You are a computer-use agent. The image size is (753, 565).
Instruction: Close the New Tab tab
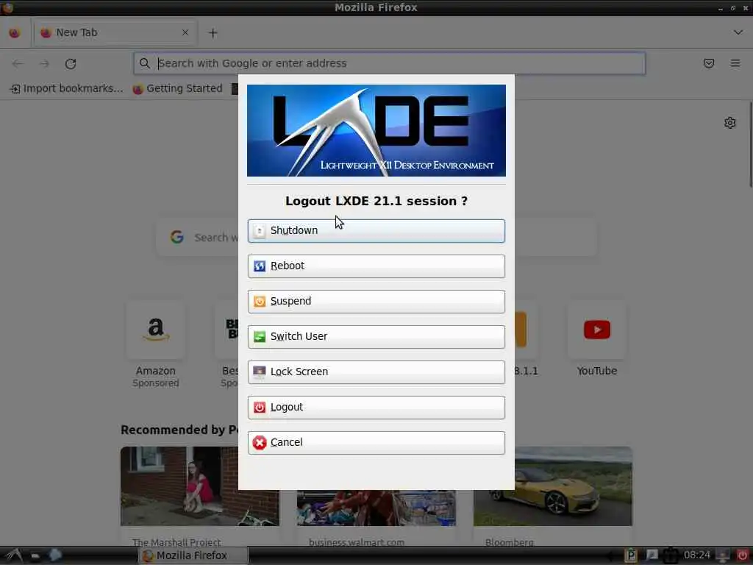185,32
